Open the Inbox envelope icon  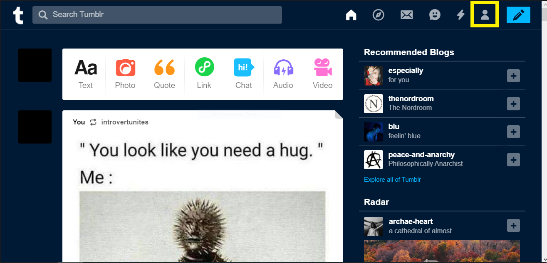point(406,15)
